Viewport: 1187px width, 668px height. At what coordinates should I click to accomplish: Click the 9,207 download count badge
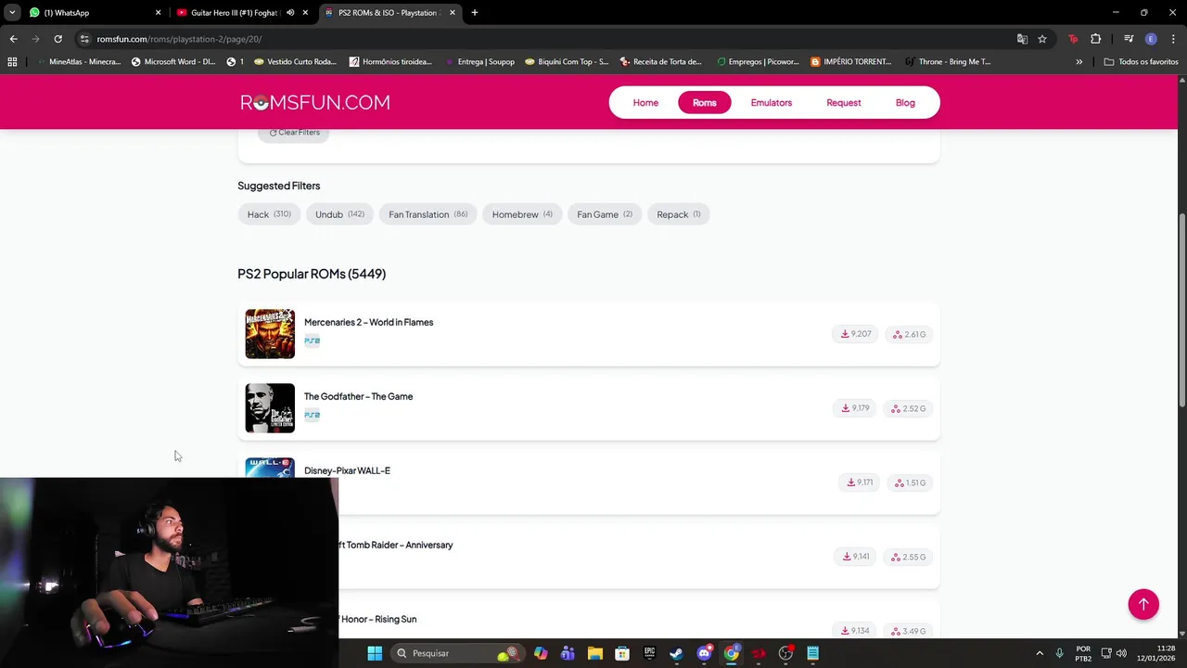click(x=855, y=334)
